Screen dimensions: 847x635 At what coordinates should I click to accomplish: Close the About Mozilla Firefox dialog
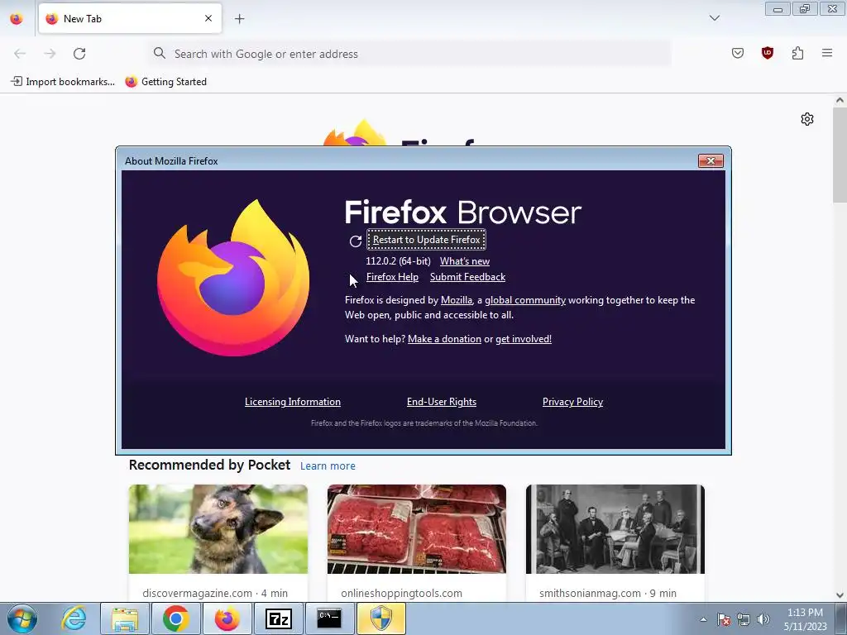[711, 161]
